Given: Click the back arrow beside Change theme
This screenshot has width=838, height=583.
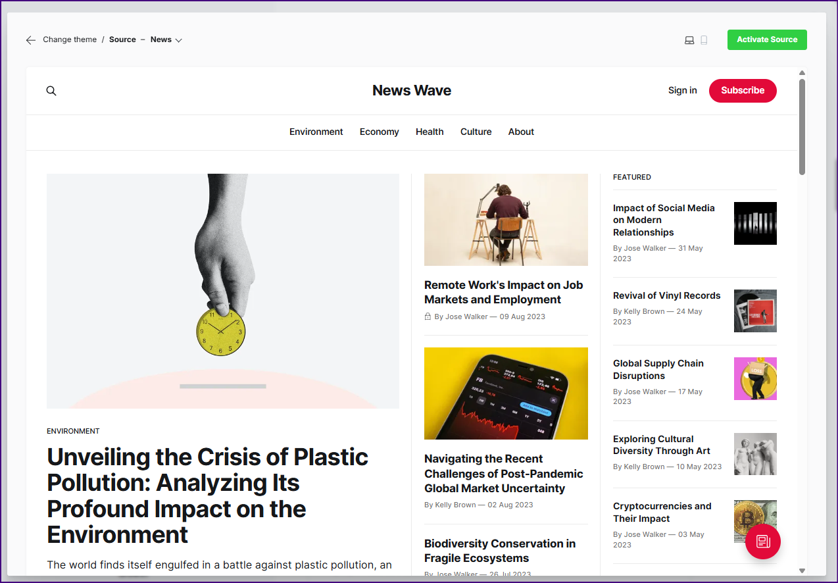Looking at the screenshot, I should [x=31, y=40].
